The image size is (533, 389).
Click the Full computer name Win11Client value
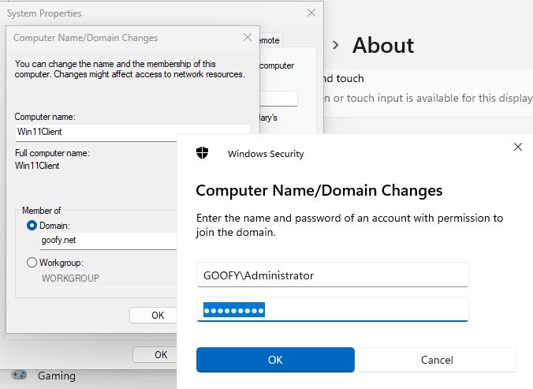click(37, 166)
